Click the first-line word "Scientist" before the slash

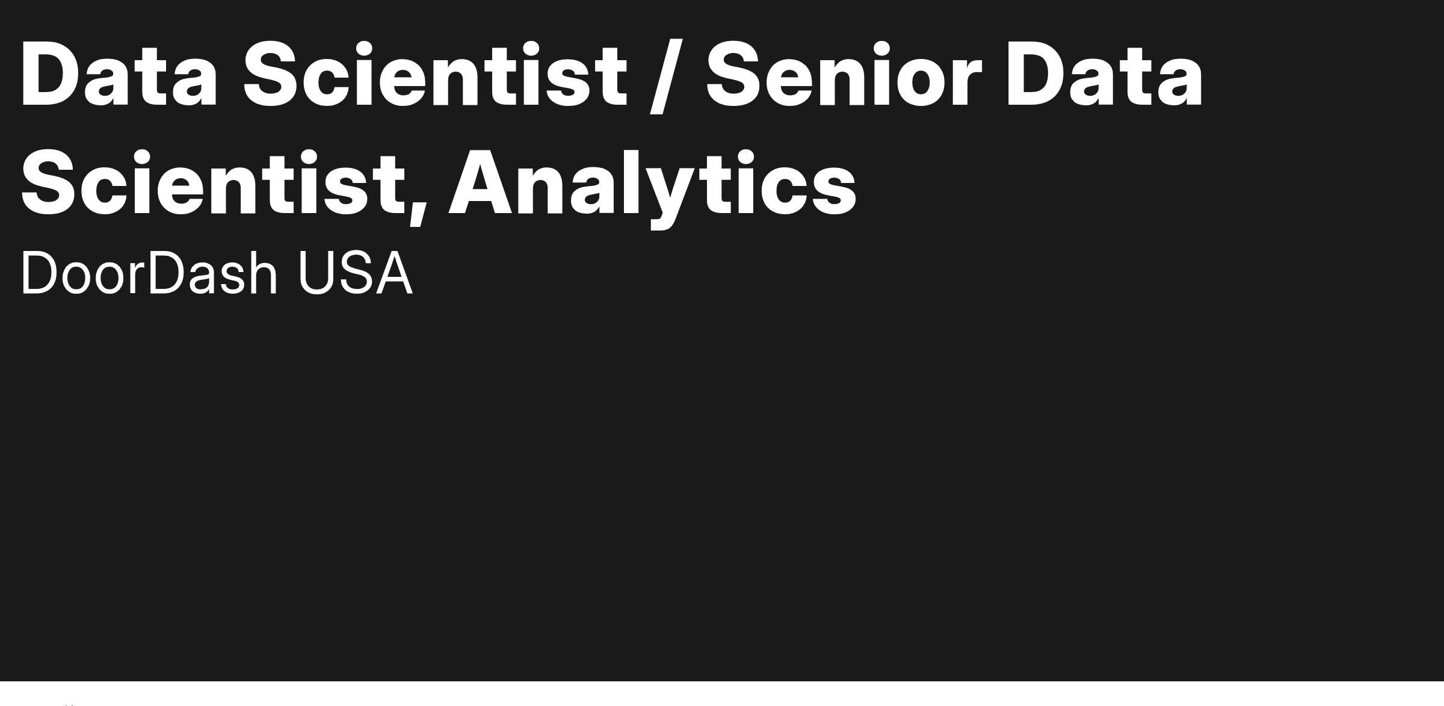tap(436, 75)
